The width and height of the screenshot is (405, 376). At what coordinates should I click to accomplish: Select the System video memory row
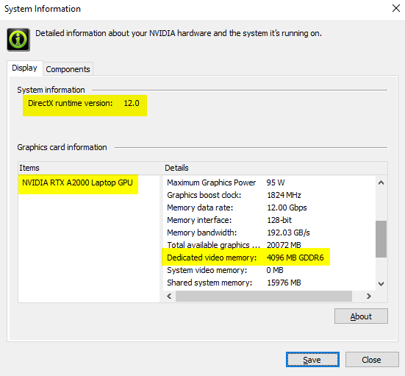tap(269, 270)
